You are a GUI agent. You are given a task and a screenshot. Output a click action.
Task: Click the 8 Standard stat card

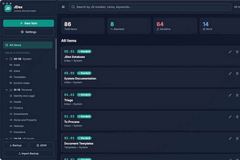tap(129, 26)
